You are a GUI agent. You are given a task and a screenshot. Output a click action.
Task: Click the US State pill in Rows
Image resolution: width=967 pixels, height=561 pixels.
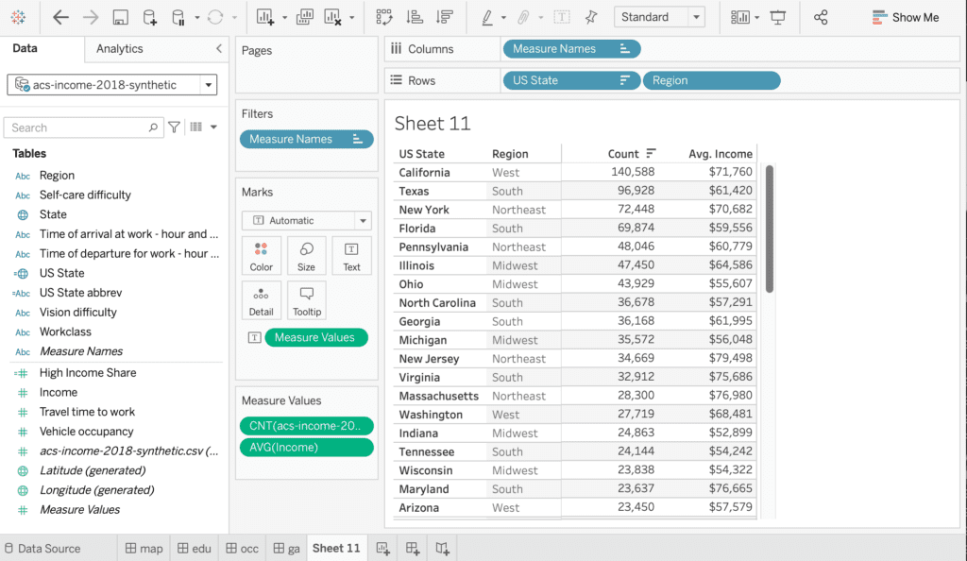point(571,80)
